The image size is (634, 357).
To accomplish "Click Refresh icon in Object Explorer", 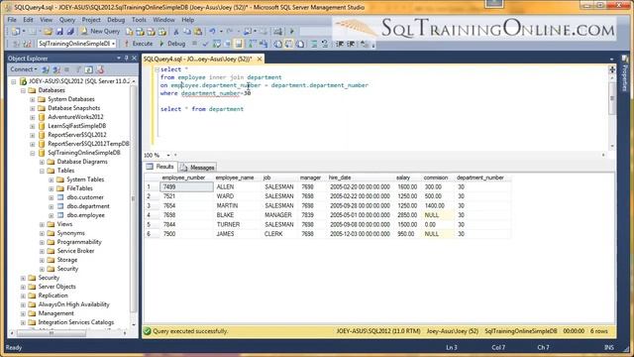I will point(88,69).
